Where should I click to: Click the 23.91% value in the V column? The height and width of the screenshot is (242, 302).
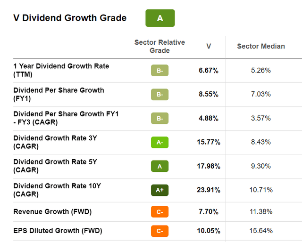coord(209,190)
